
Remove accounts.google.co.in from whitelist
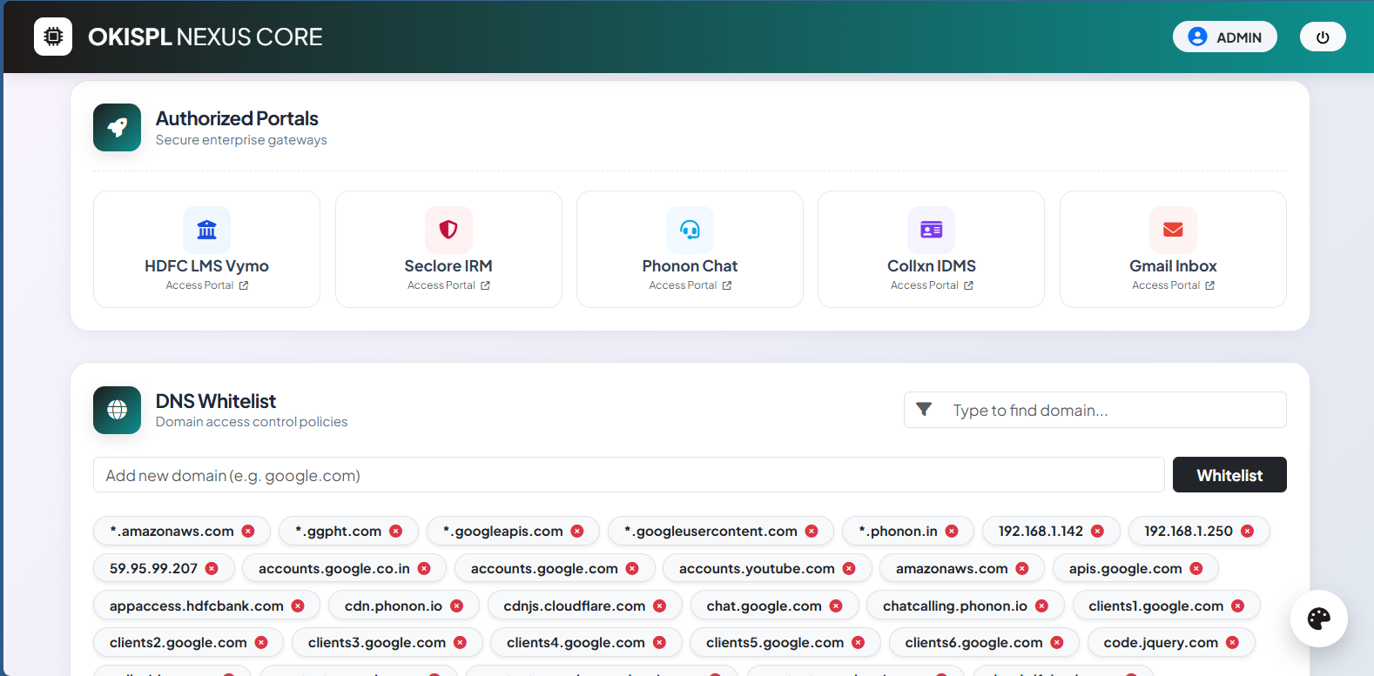pos(424,568)
